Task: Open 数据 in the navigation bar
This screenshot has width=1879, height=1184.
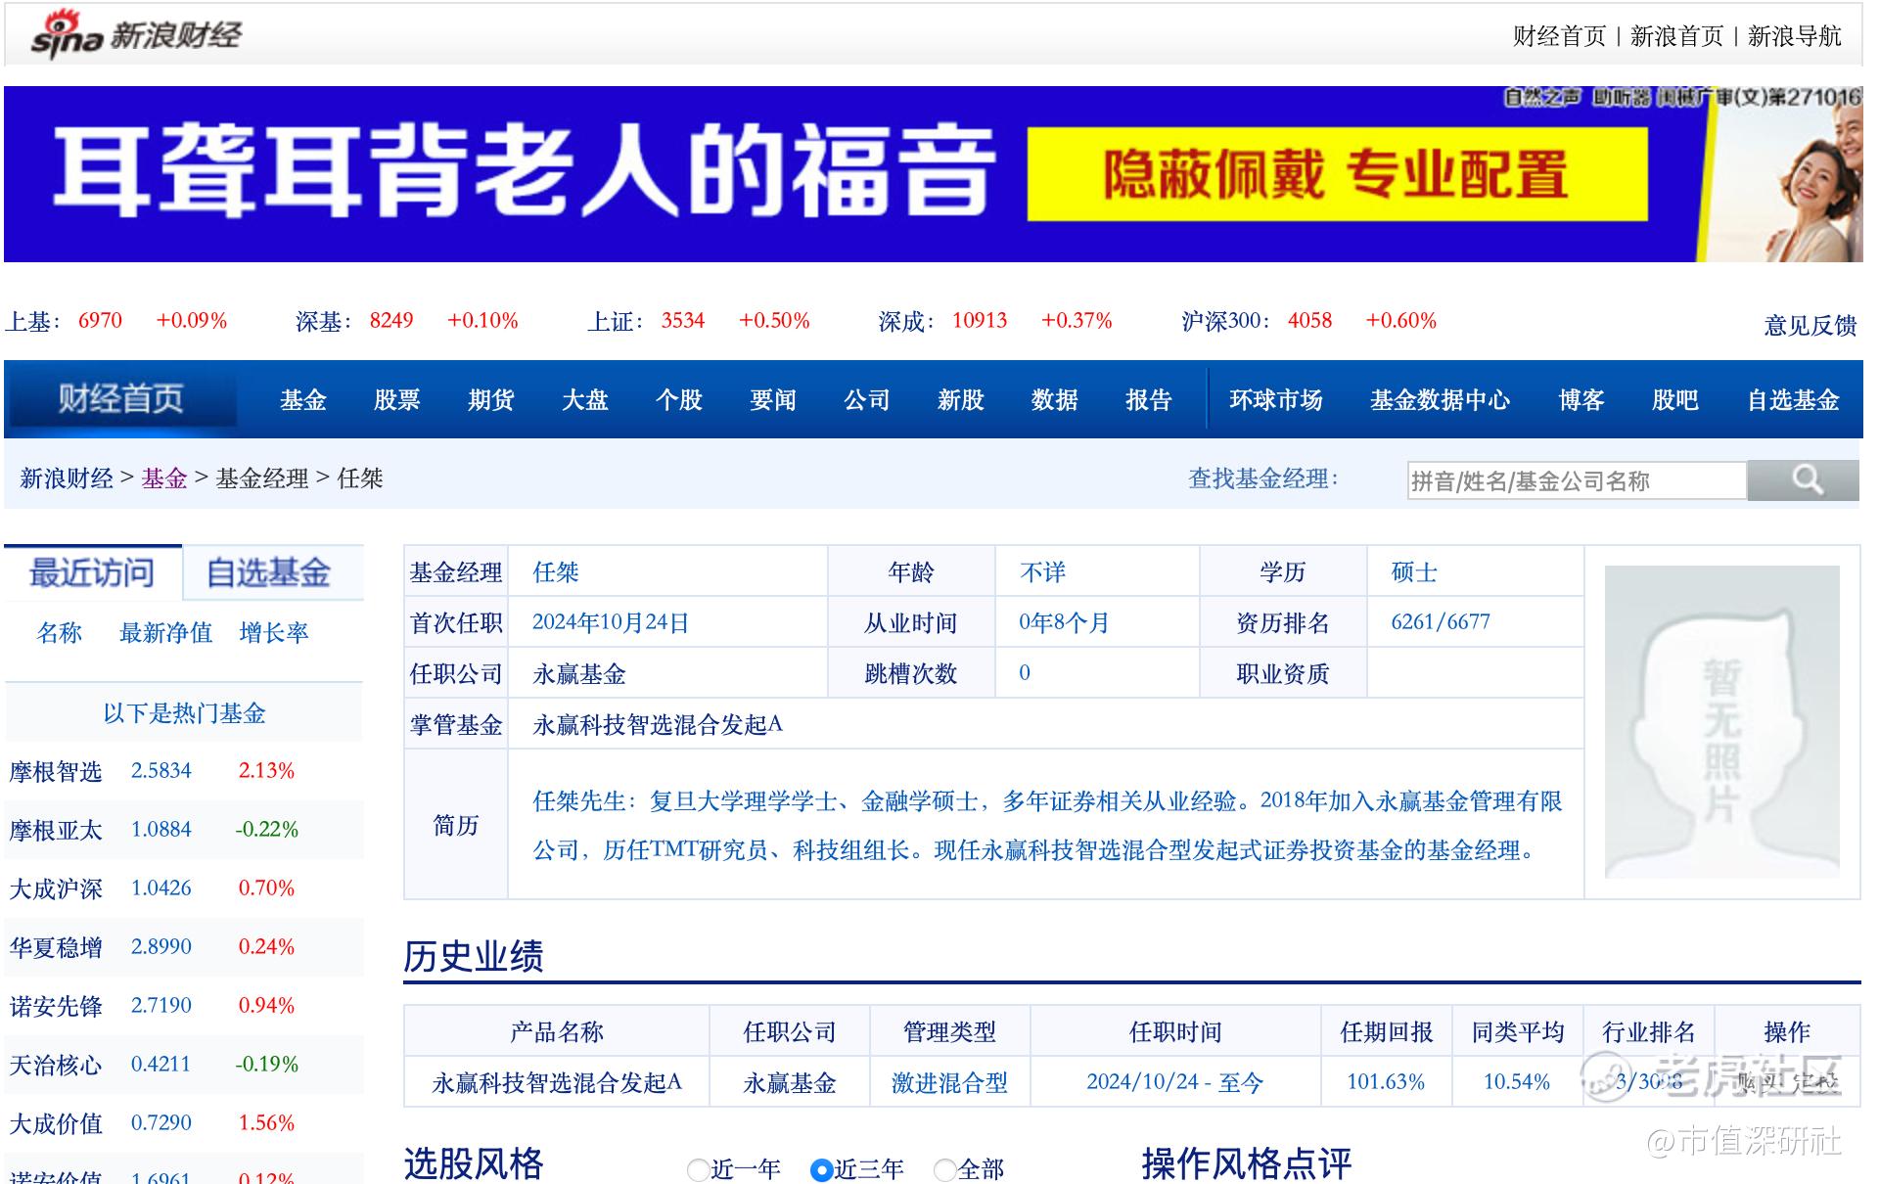Action: 1055,400
